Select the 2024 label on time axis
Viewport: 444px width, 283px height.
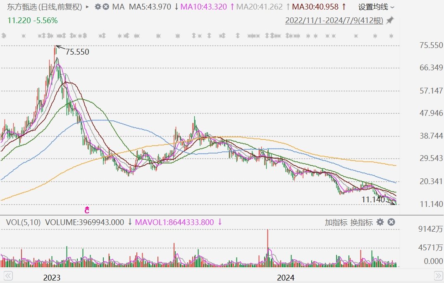(x=285, y=278)
